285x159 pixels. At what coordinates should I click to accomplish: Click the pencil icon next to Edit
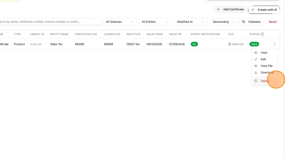pyautogui.click(x=256, y=59)
